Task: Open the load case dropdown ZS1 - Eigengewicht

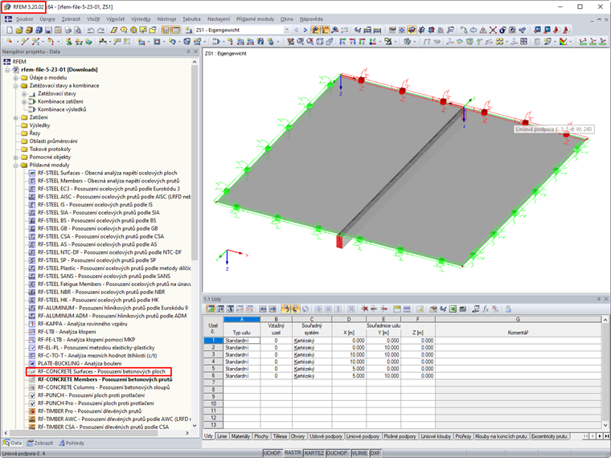Action: pyautogui.click(x=286, y=30)
